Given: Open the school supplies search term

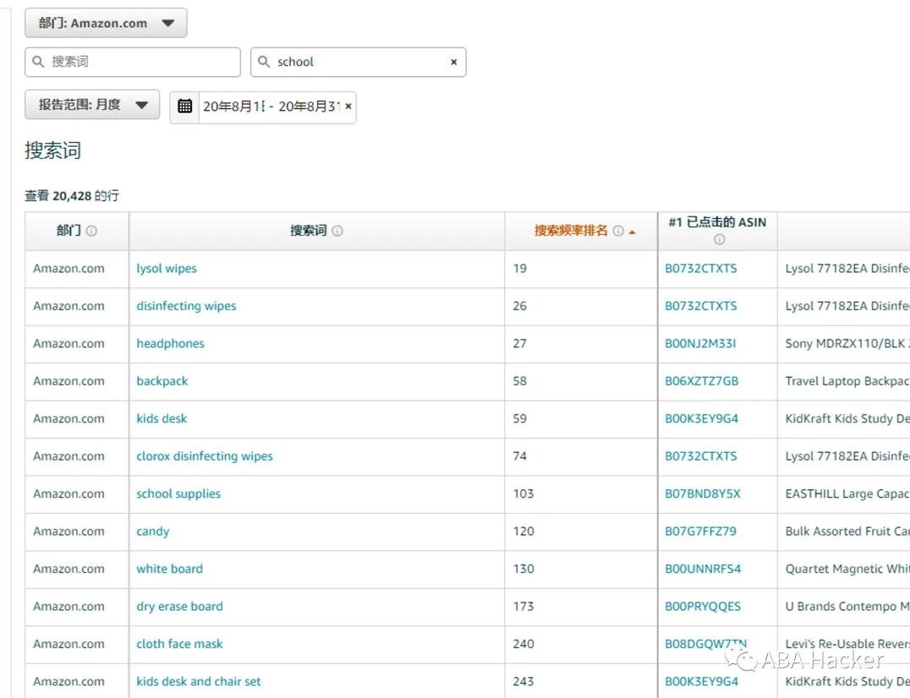Looking at the screenshot, I should tap(178, 494).
